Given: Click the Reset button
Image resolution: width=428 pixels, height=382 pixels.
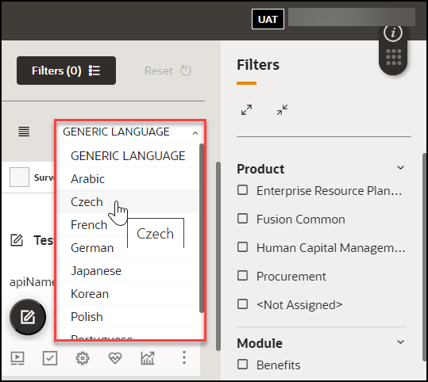Looking at the screenshot, I should click(168, 71).
